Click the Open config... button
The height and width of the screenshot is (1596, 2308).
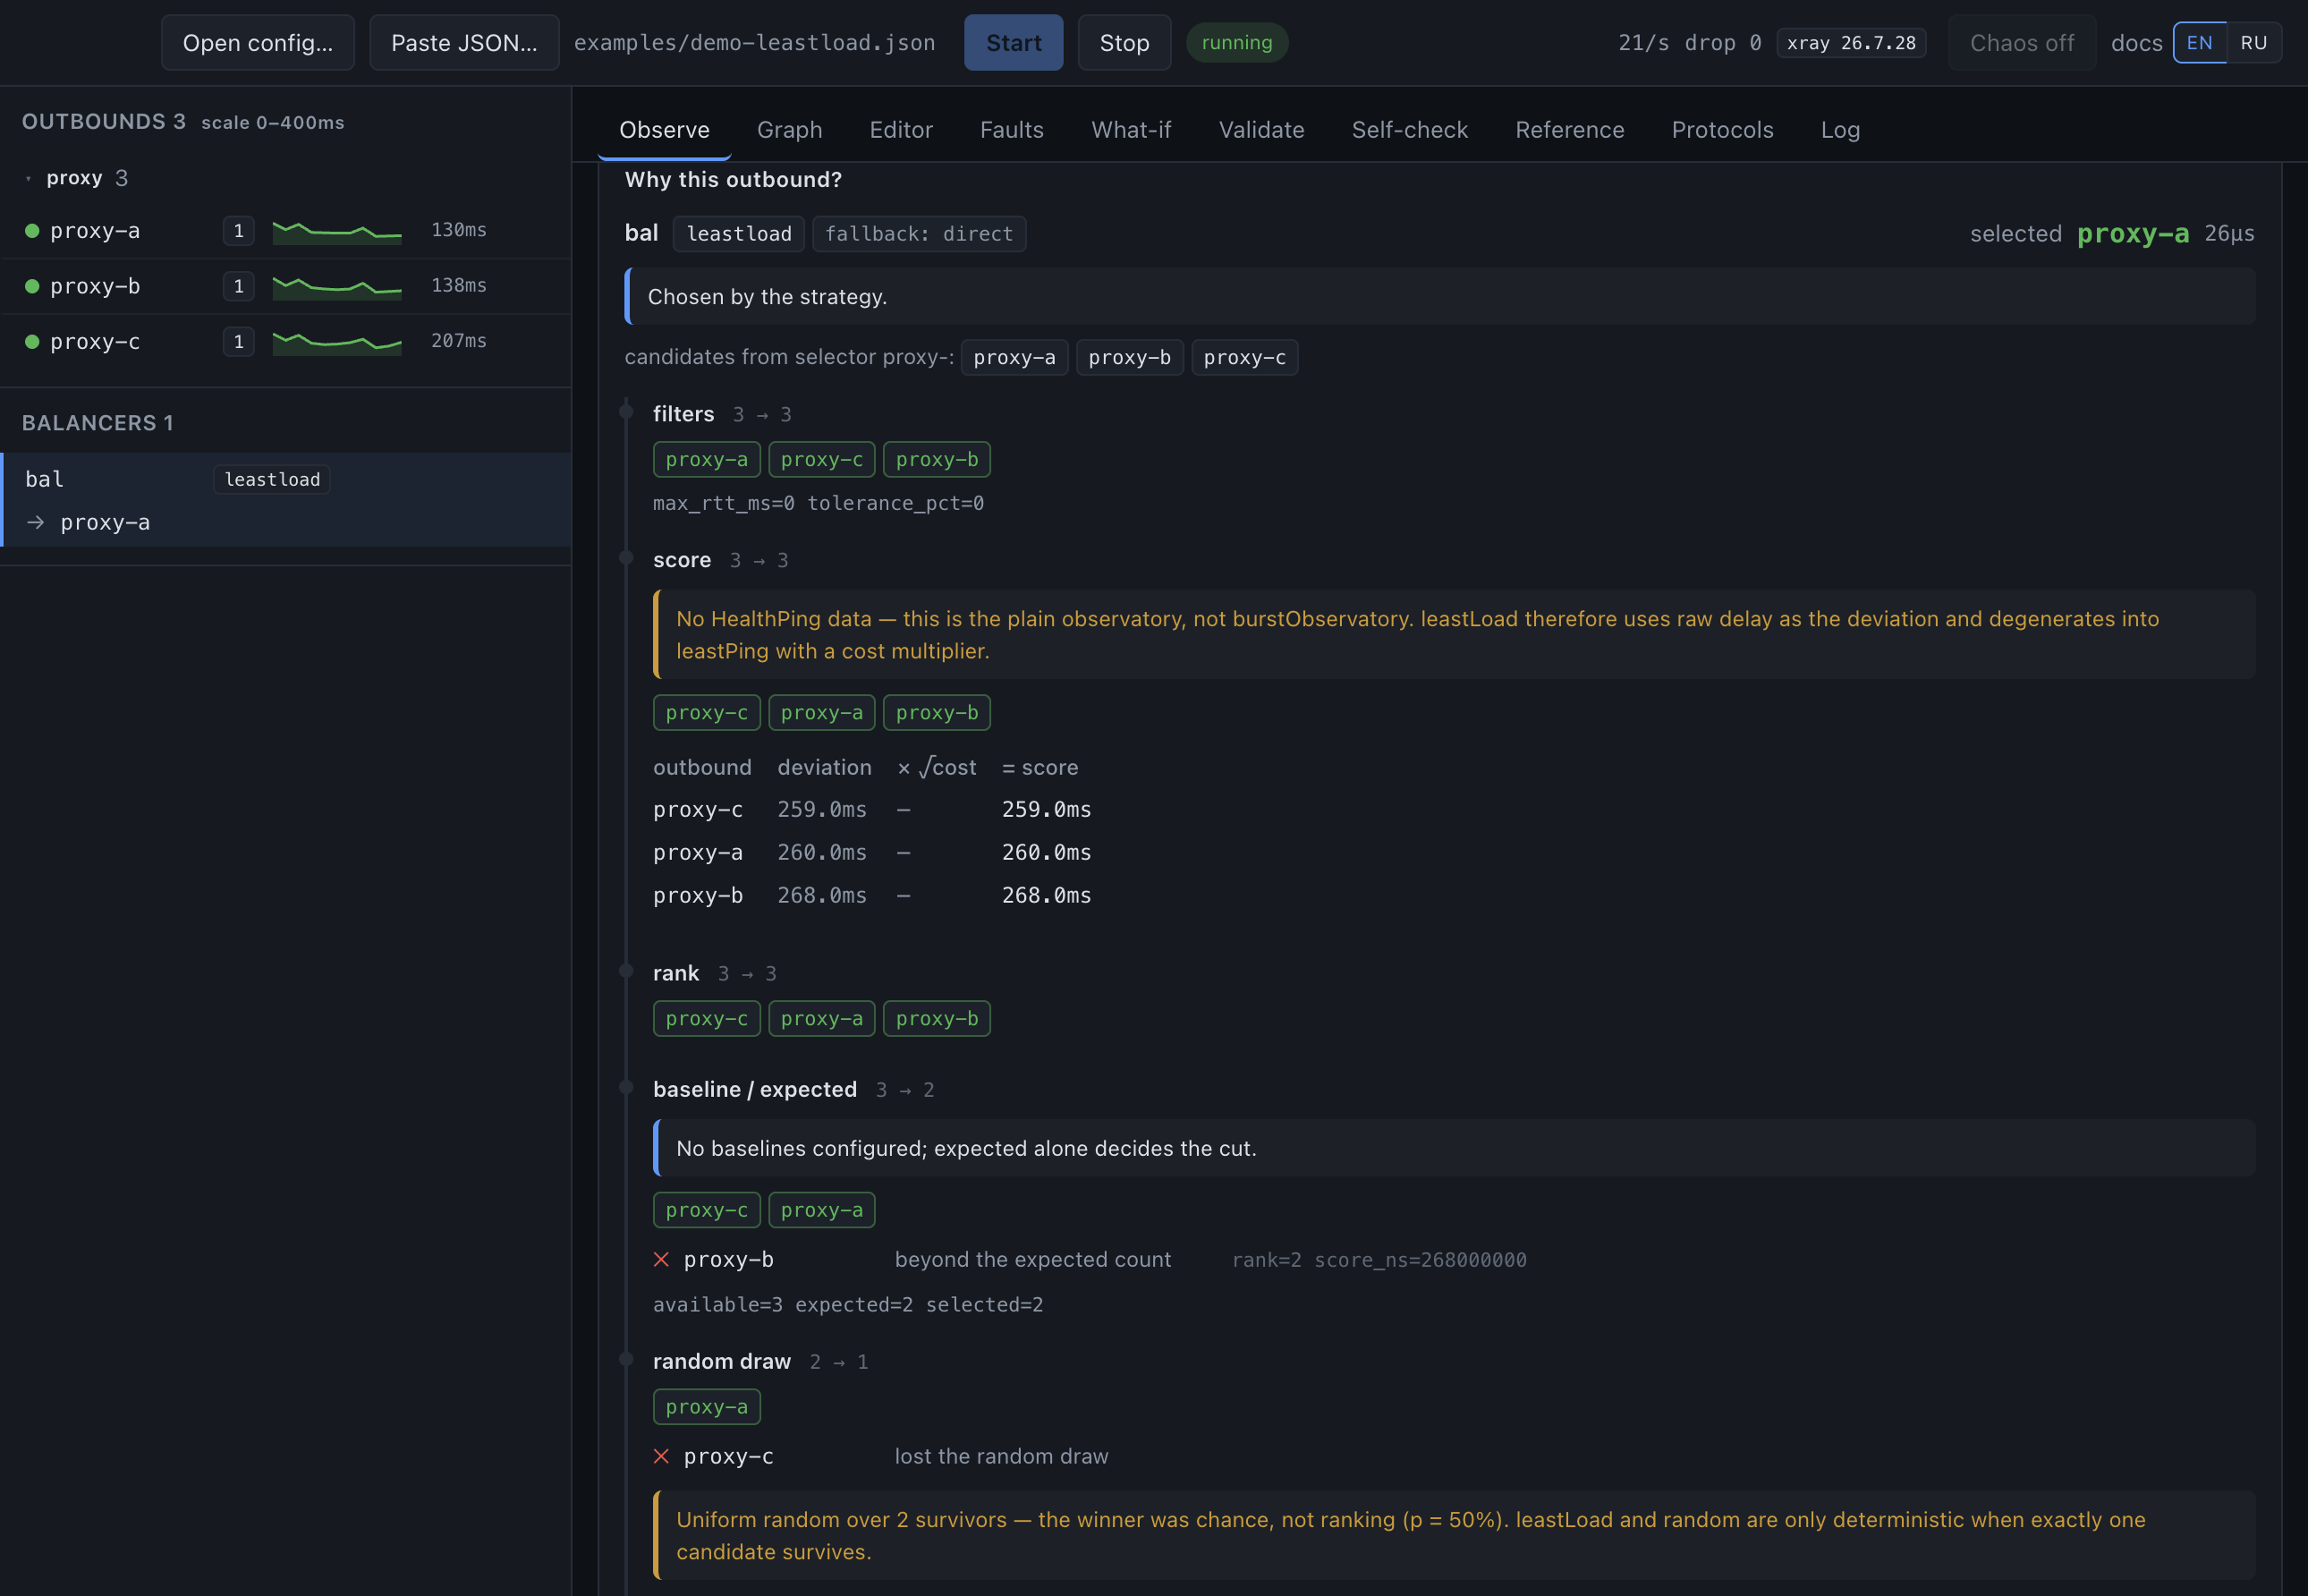[258, 43]
